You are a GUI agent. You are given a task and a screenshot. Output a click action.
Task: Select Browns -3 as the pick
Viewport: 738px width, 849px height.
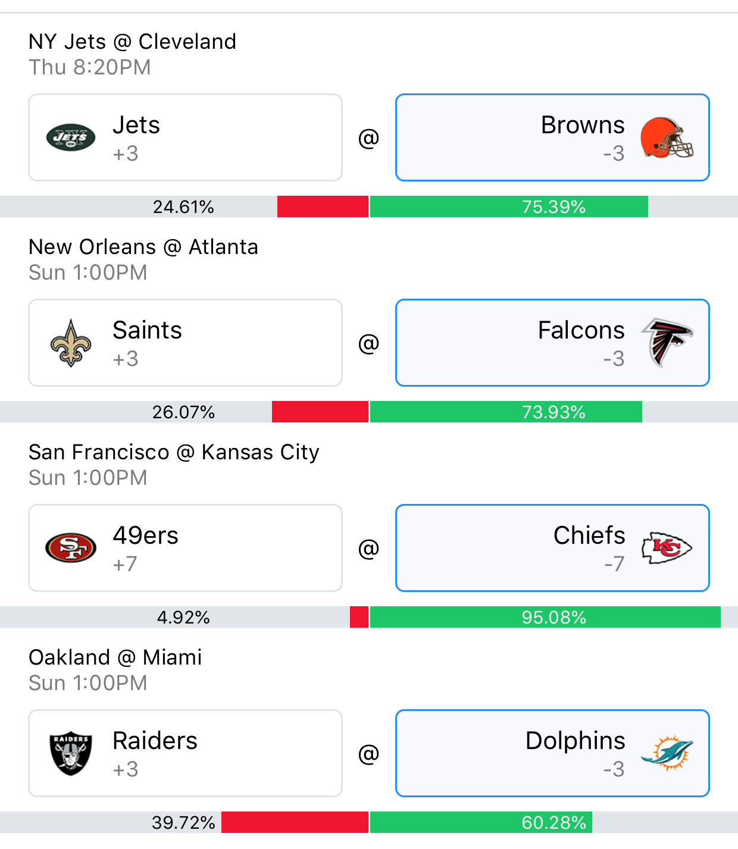pos(552,137)
